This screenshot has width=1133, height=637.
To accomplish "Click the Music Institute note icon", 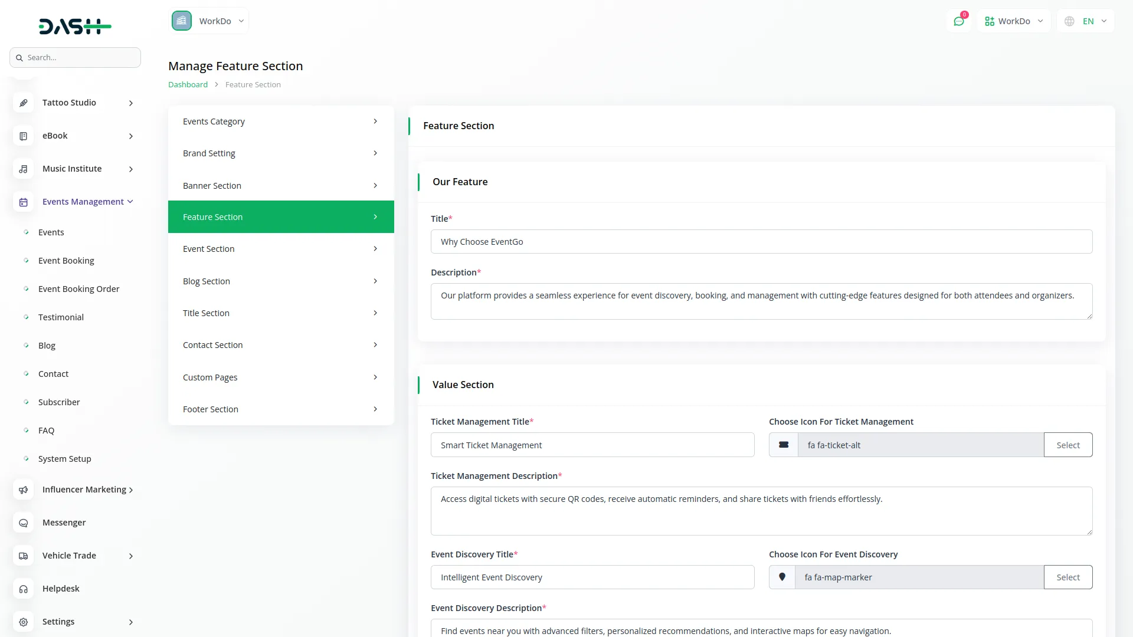I will point(23,169).
